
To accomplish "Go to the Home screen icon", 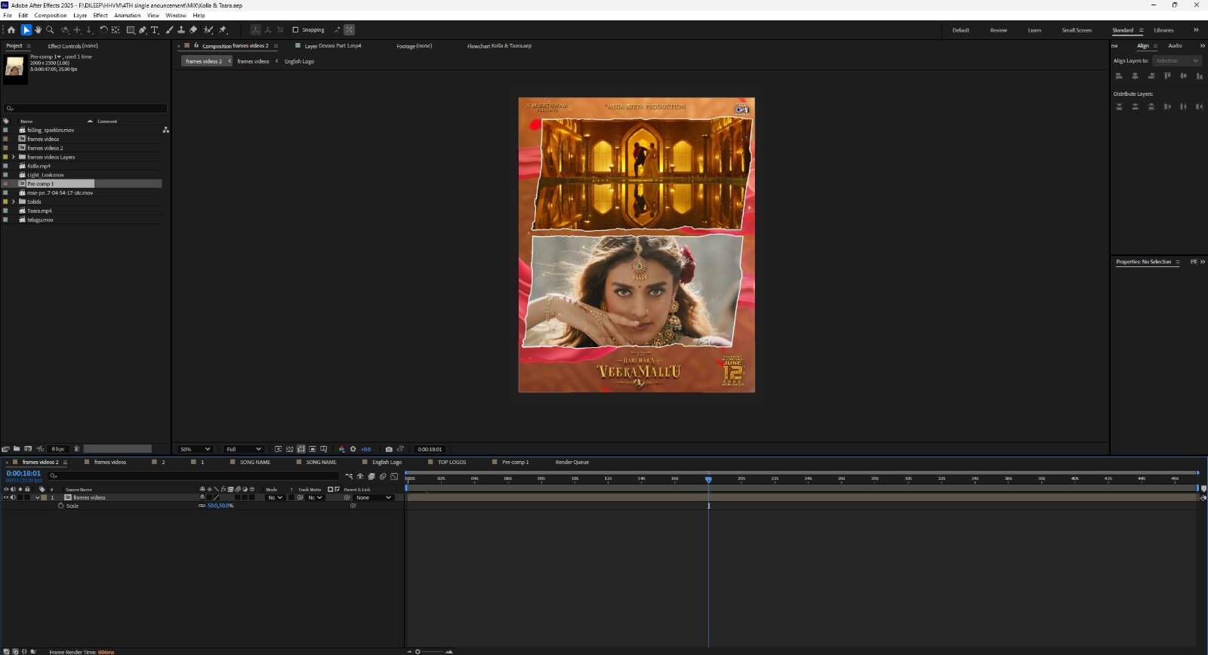I will click(11, 30).
